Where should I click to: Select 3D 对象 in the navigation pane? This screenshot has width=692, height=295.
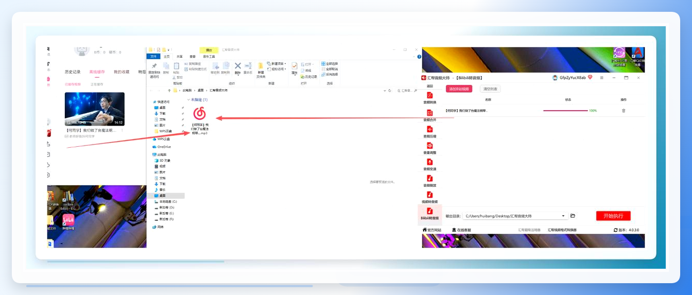point(162,160)
